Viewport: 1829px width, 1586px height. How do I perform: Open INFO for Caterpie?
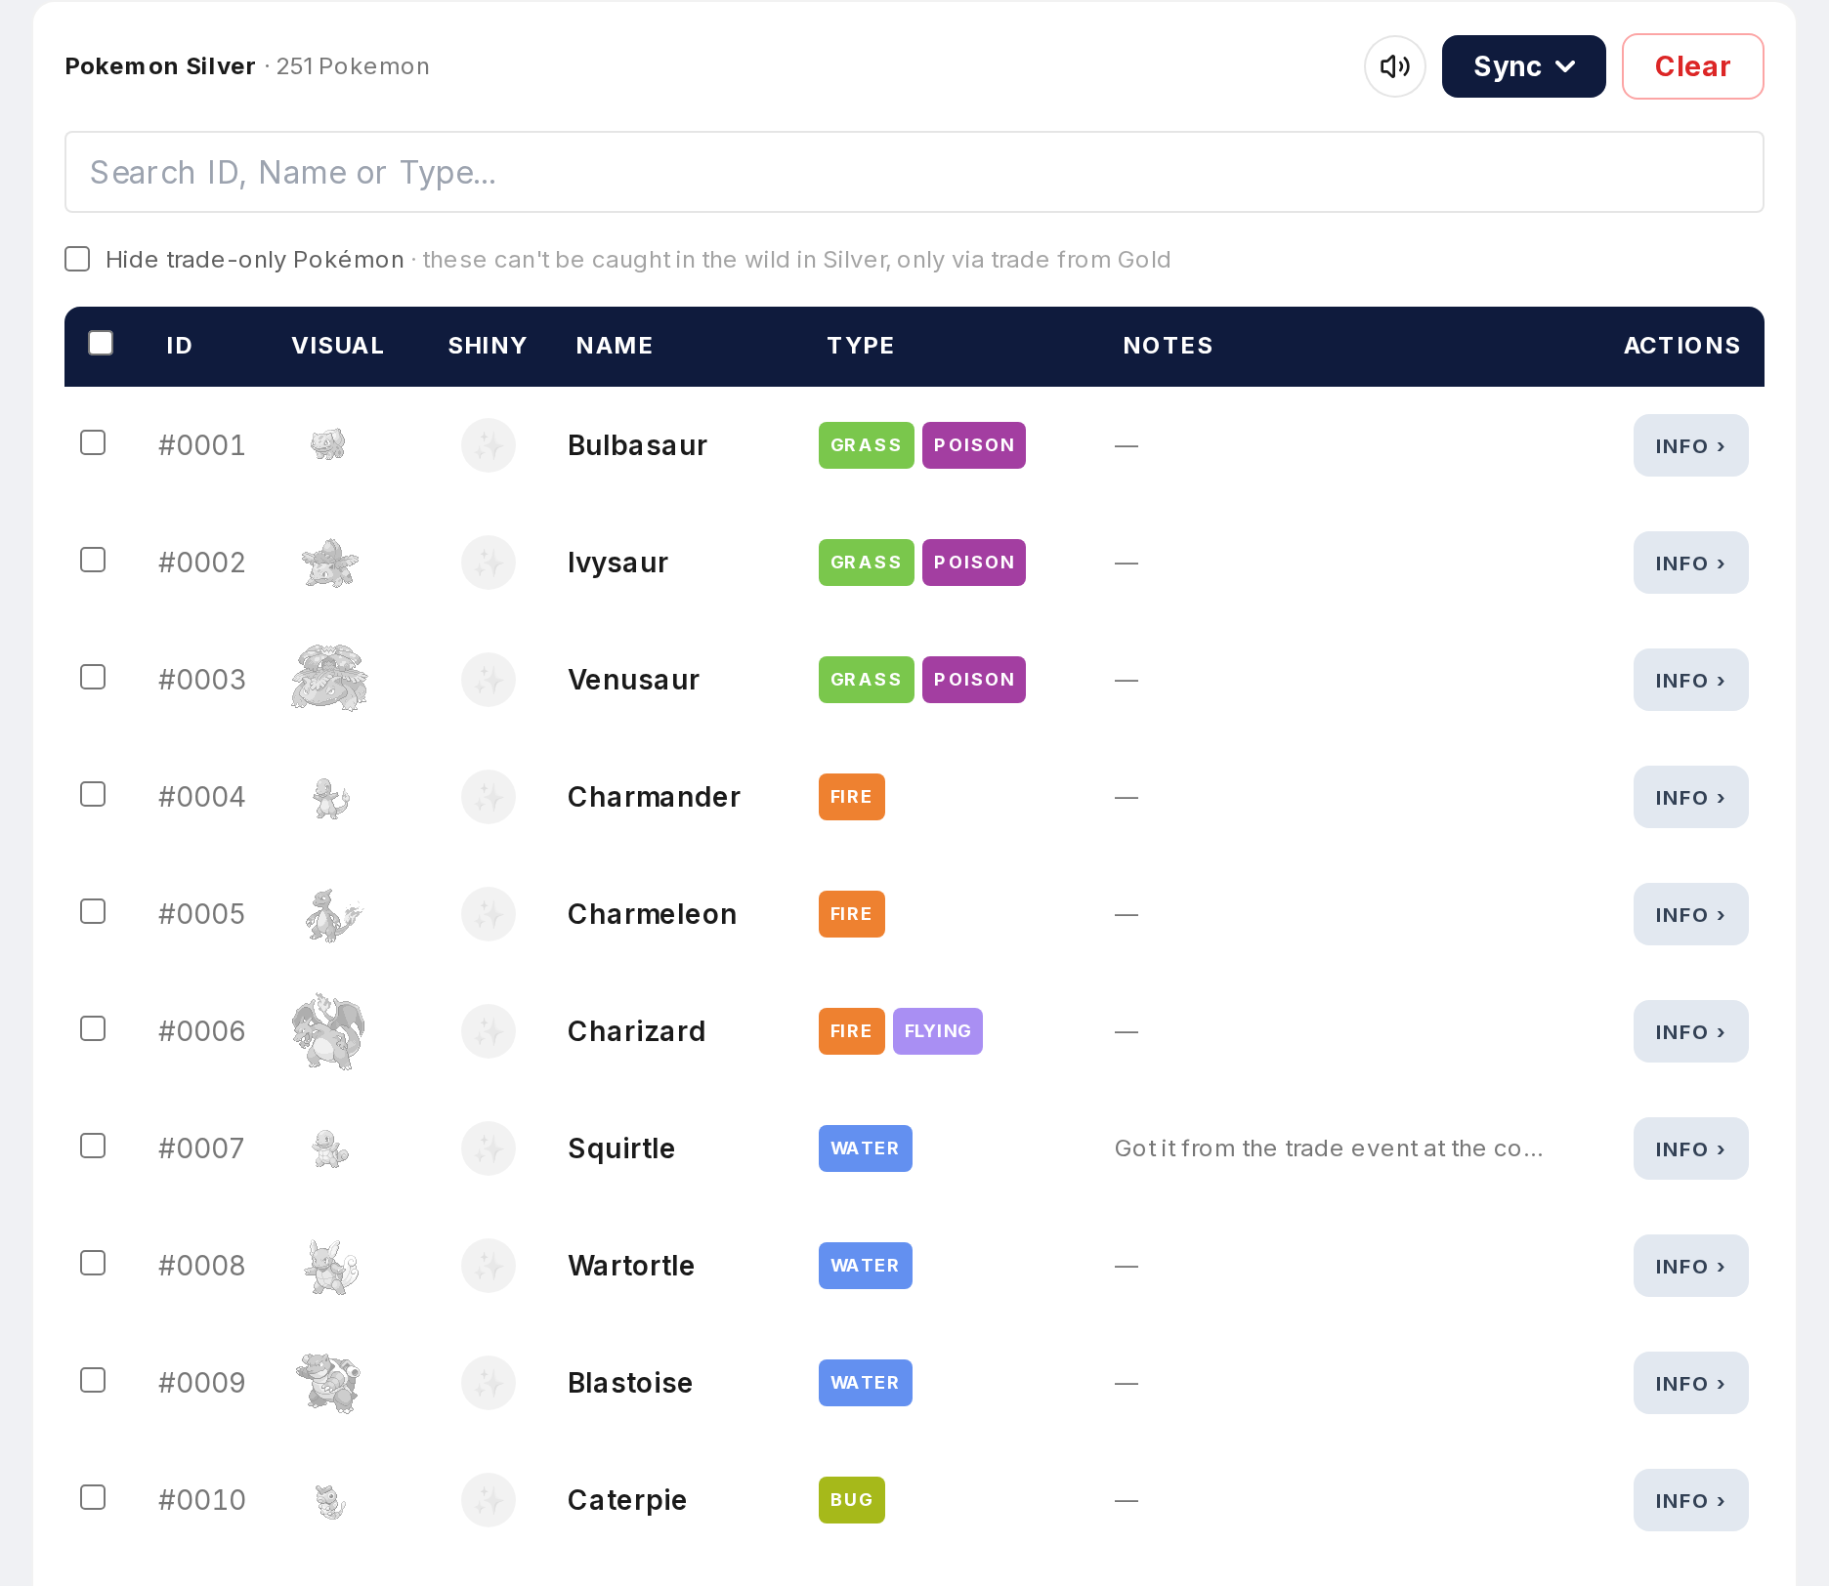1690,1500
